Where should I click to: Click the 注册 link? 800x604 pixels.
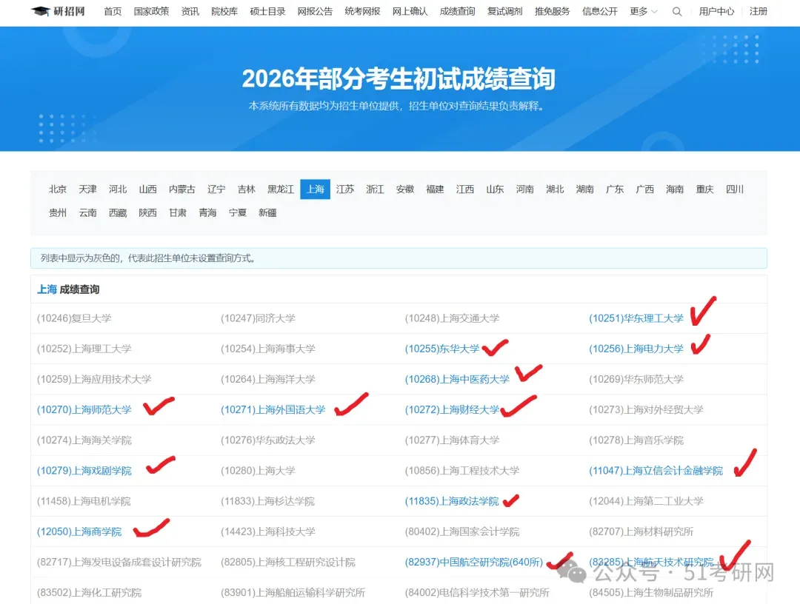(759, 11)
